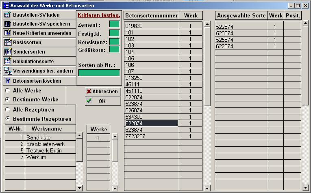
Task: Click the Sondersorten icon
Action: pyautogui.click(x=7, y=52)
